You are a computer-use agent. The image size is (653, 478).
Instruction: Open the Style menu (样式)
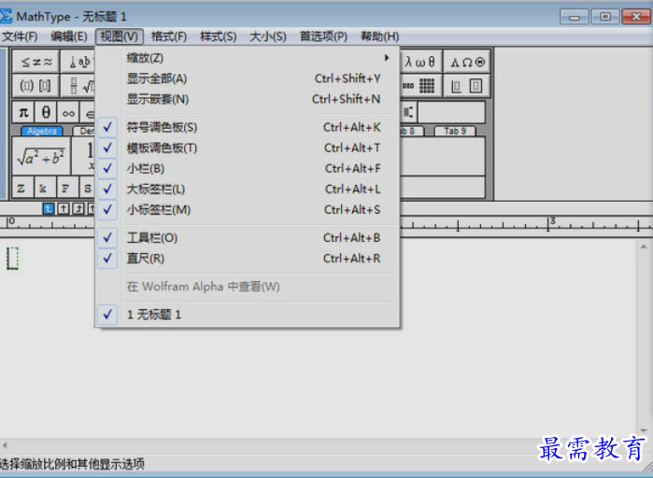[219, 36]
